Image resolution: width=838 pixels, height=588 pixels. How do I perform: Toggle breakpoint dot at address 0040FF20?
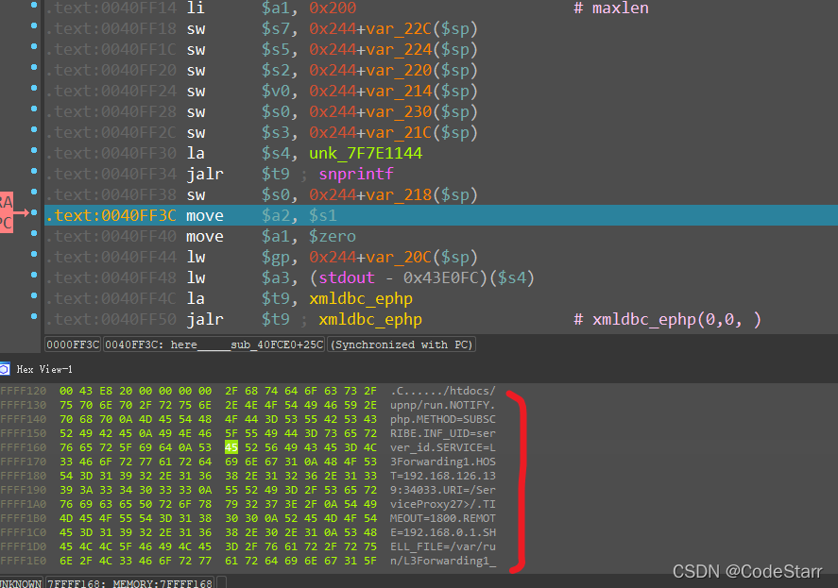pos(34,67)
